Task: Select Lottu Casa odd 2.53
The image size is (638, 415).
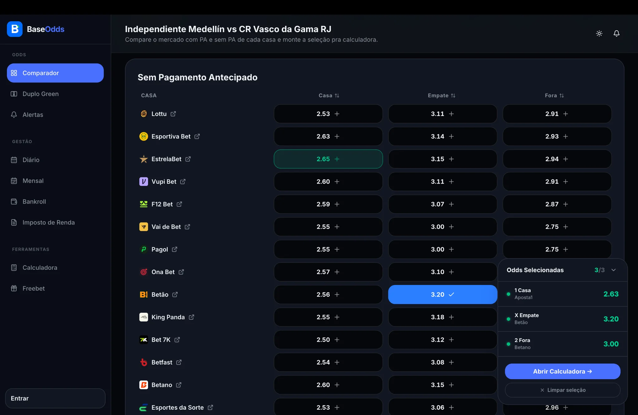Action: [x=328, y=114]
